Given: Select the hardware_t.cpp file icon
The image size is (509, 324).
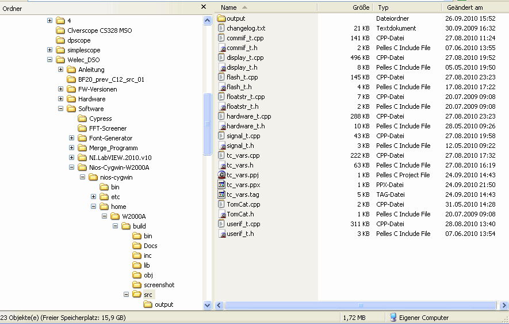Looking at the screenshot, I should [221, 116].
